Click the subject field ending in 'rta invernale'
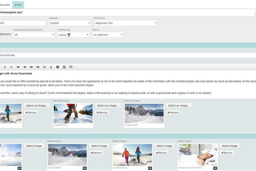This screenshot has height=171, width=256. 128,55
